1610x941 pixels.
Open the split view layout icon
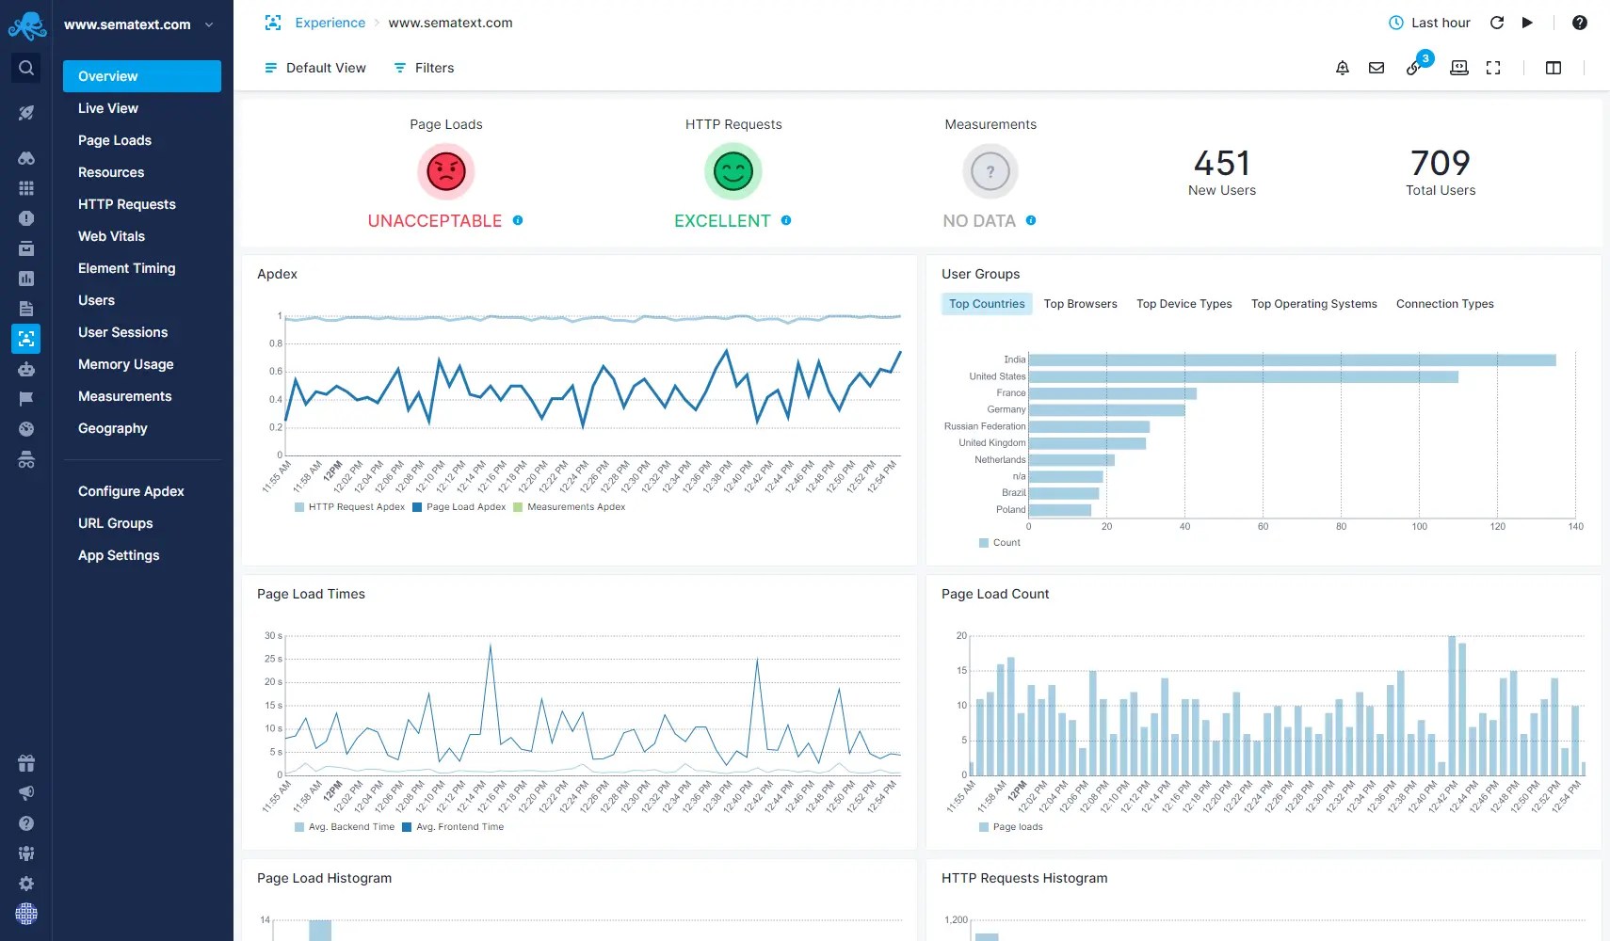click(1553, 67)
